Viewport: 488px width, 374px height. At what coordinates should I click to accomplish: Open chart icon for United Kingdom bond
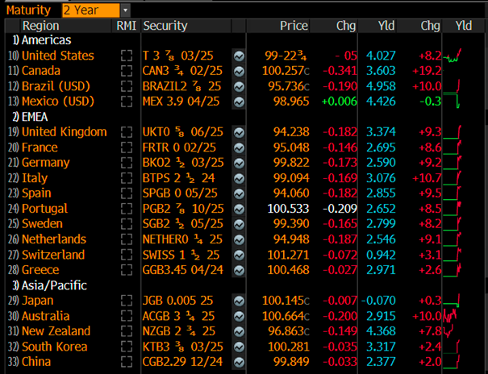(239, 133)
